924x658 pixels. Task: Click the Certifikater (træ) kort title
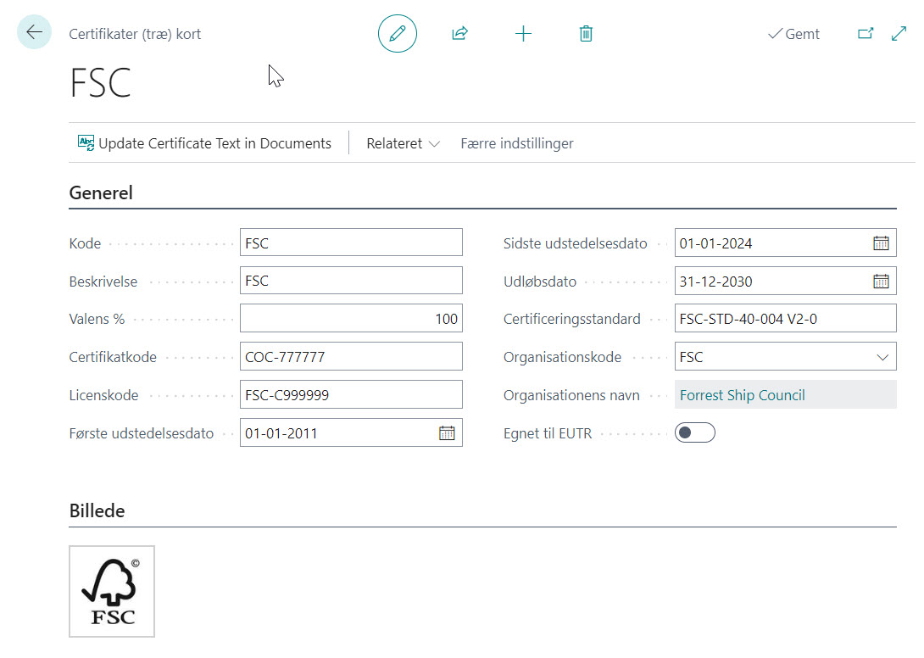[135, 34]
